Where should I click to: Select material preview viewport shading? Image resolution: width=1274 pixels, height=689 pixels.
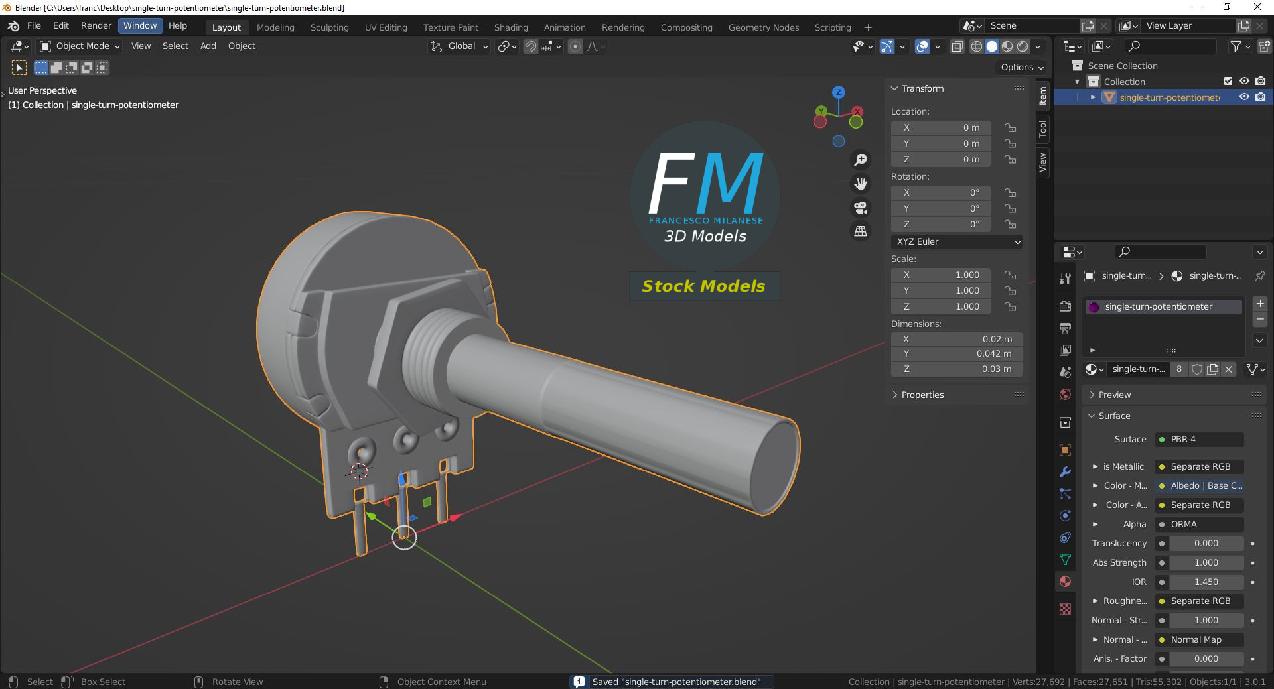point(1007,46)
